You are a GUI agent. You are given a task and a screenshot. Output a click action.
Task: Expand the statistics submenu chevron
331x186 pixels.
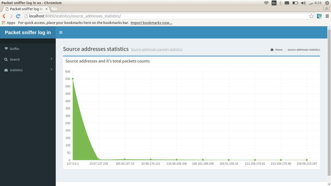(51, 70)
